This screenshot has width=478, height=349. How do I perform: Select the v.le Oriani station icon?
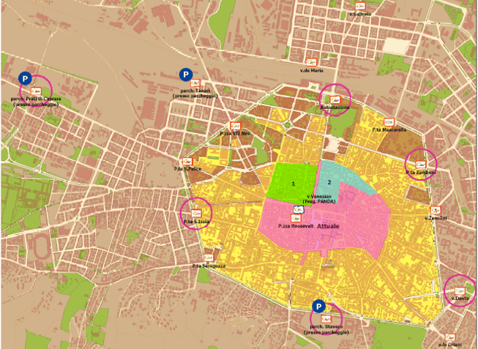(453, 337)
